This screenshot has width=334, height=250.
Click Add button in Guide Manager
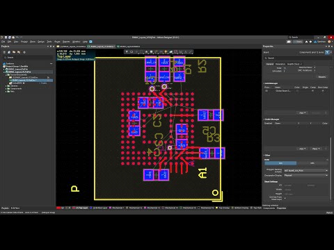click(x=303, y=149)
